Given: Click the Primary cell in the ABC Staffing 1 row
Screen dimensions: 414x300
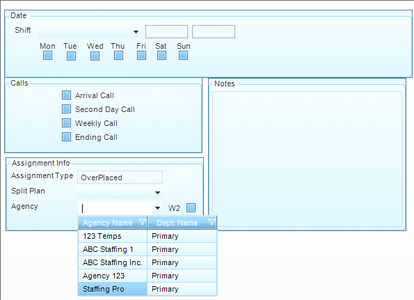Looking at the screenshot, I should pyautogui.click(x=182, y=249).
